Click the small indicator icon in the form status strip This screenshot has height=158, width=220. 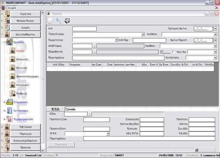click(197, 150)
